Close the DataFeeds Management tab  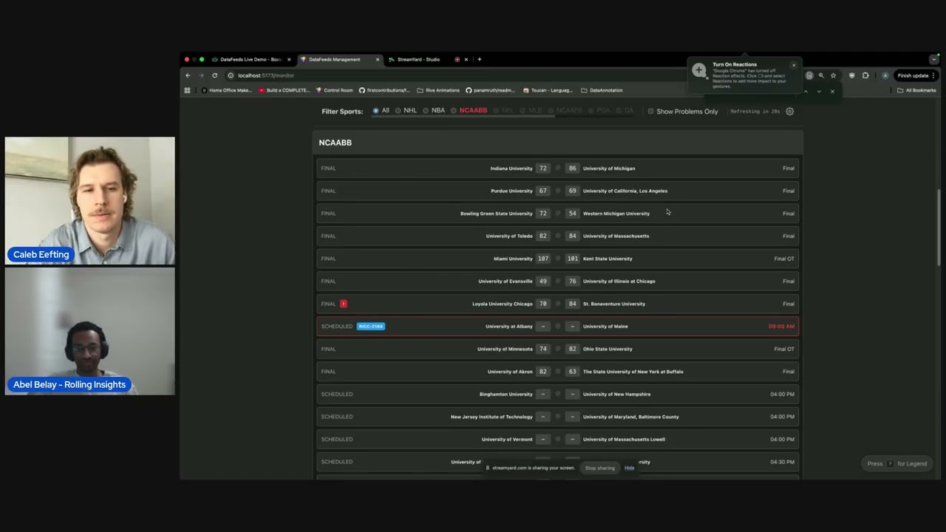coord(378,59)
